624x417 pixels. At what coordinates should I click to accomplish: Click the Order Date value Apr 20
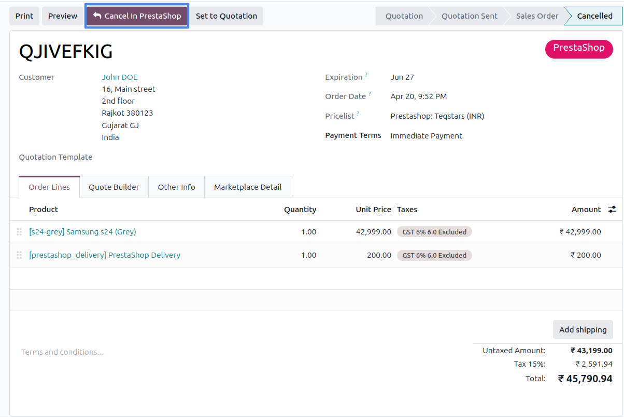[419, 96]
